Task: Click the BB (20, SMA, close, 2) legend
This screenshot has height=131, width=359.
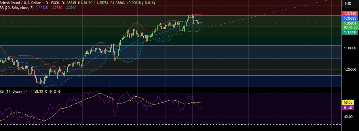Action: point(16,8)
